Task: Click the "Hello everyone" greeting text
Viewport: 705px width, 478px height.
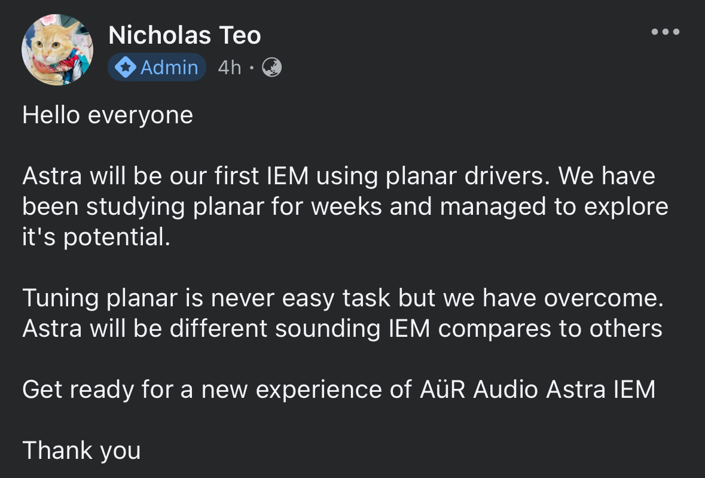Action: 108,115
